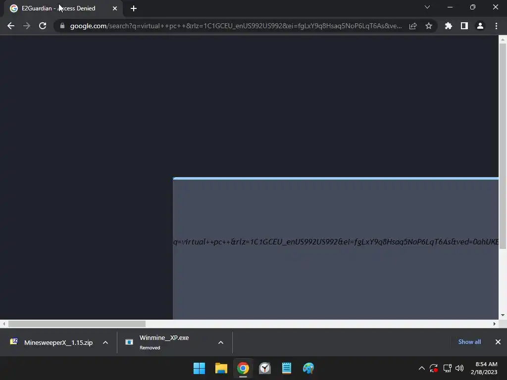Click the scroll right arrow
This screenshot has width=507, height=380.
coord(495,324)
